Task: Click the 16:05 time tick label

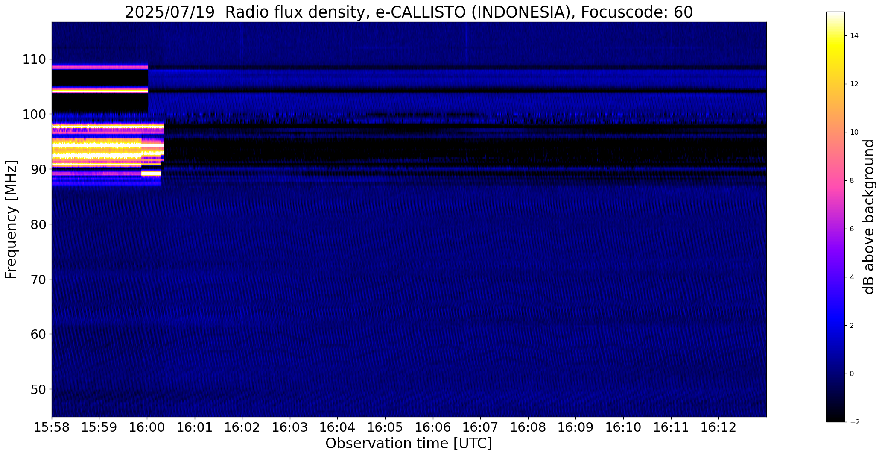Action: 386,427
